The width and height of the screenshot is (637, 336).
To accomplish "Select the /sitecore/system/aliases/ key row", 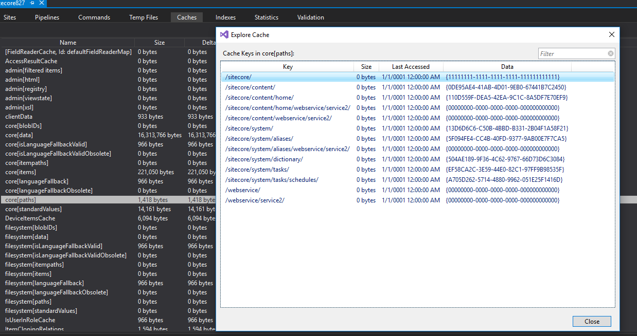I will pos(418,139).
